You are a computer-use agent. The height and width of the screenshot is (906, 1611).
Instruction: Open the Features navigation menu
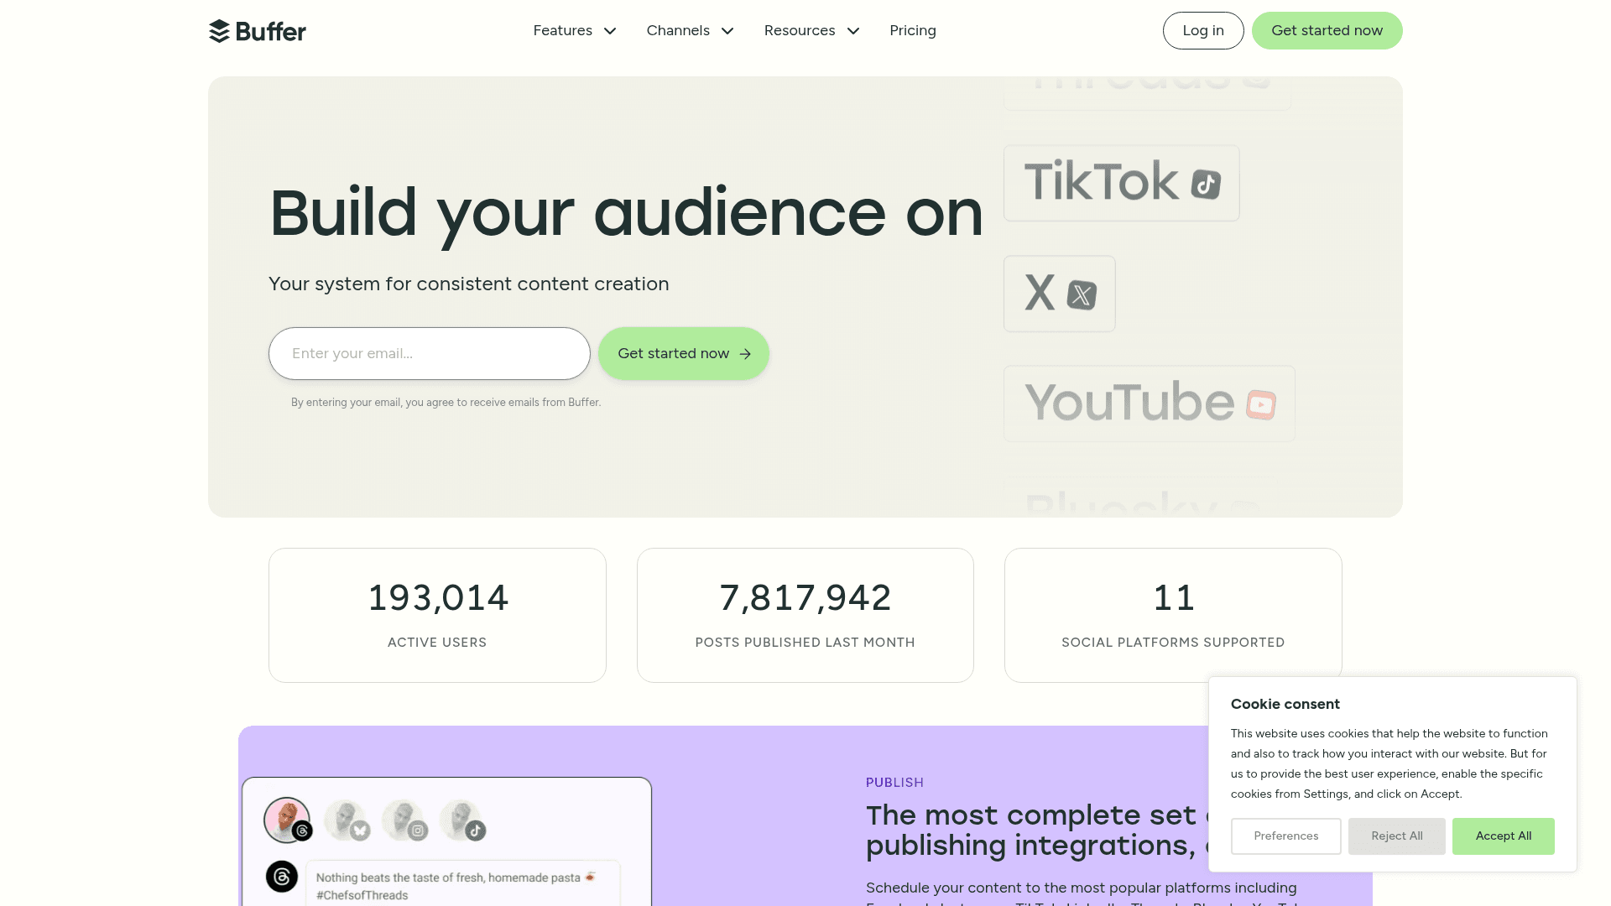pyautogui.click(x=575, y=31)
